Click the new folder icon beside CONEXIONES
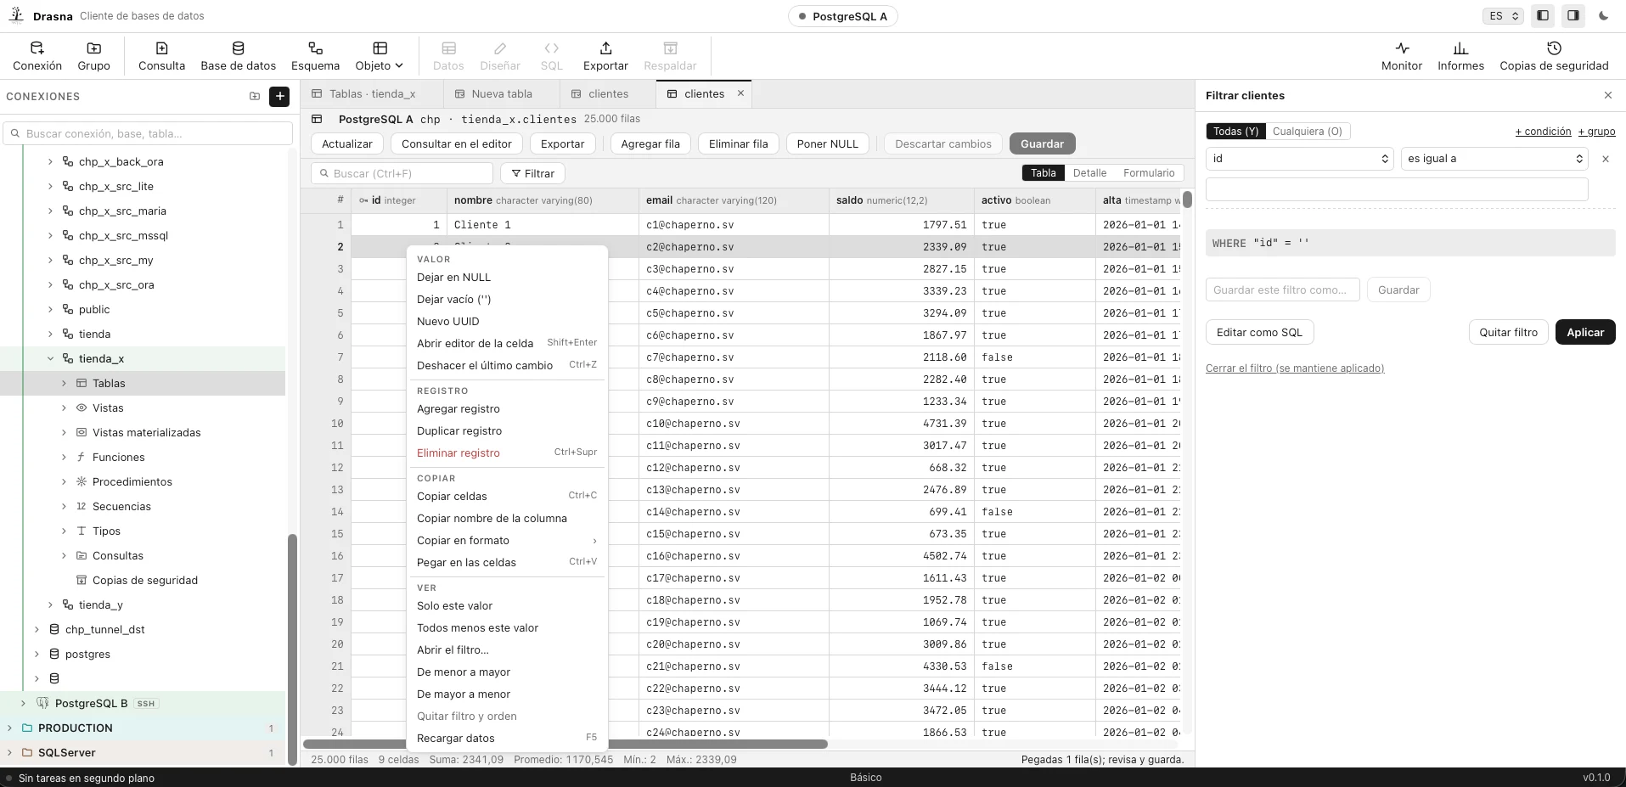Screen dimensions: 1626x787 pyautogui.click(x=255, y=97)
